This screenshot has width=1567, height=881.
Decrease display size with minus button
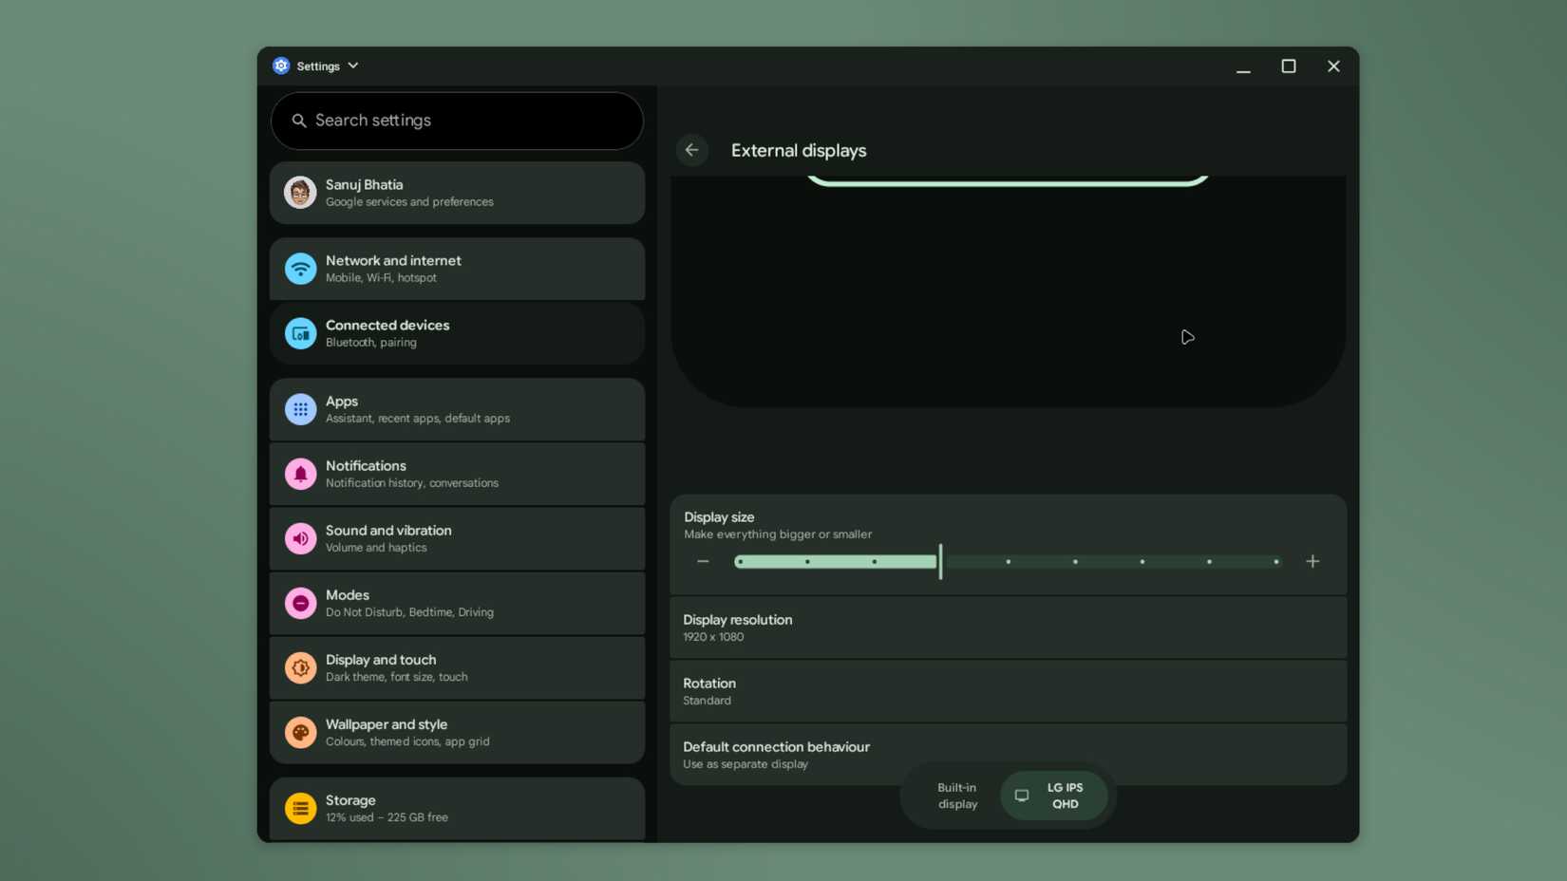coord(703,561)
